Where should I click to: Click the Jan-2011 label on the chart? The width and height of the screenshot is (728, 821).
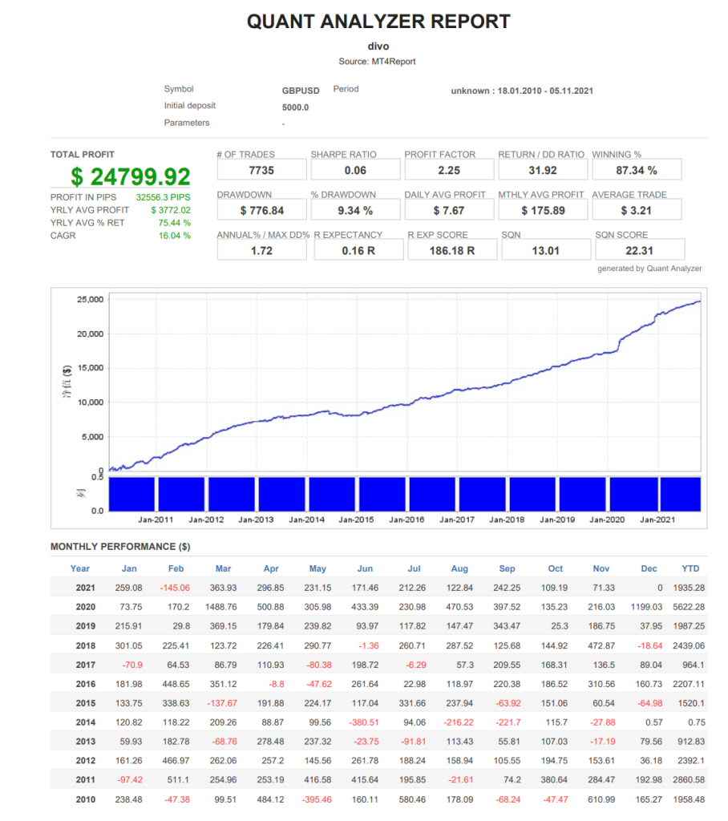point(156,520)
